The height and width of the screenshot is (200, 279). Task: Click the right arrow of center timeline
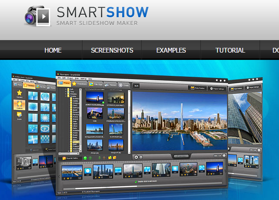click(x=225, y=172)
